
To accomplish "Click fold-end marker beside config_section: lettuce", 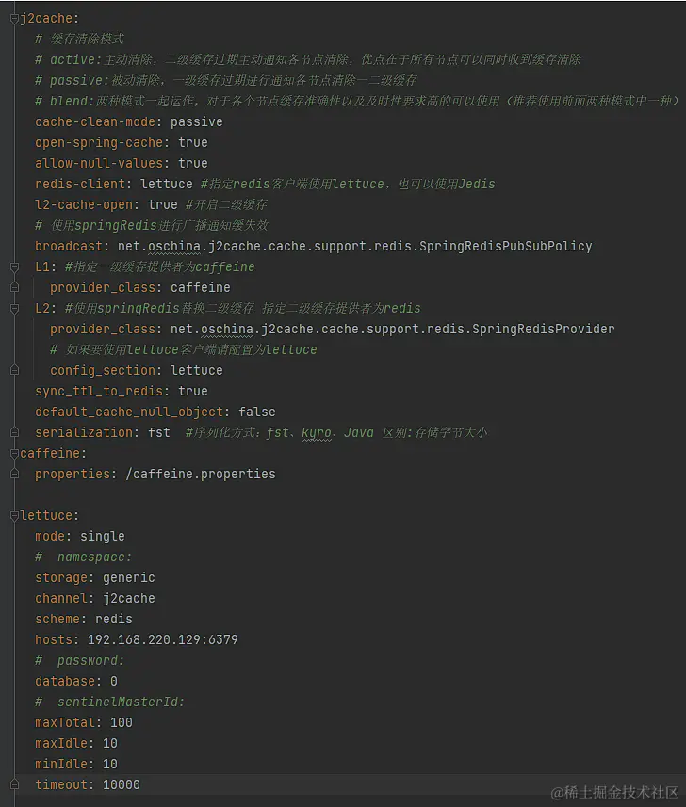I will 14,371.
